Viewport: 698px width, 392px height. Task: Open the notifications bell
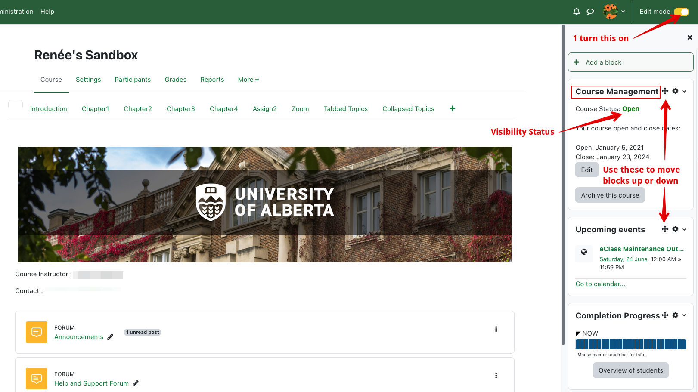point(576,12)
